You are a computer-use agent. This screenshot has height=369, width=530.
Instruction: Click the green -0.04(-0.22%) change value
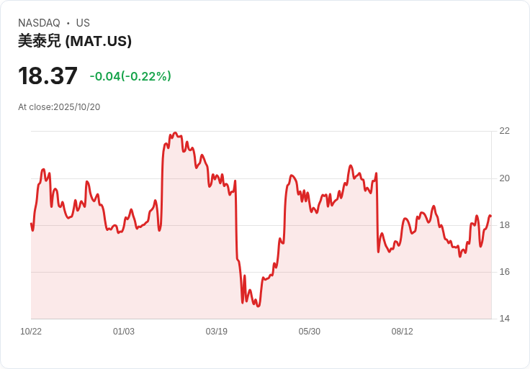click(x=130, y=76)
